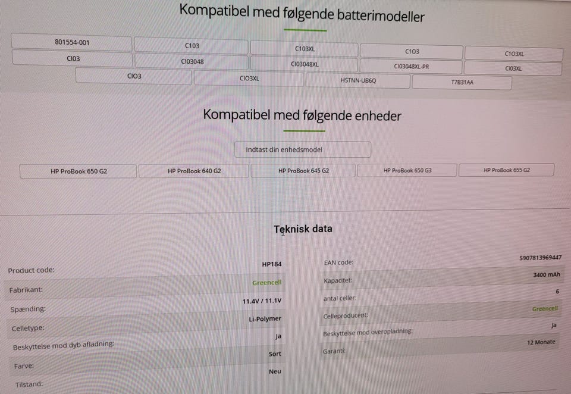571x394 pixels.
Task: Open the HP ProBook 650 G2 device button
Action: [x=79, y=171]
